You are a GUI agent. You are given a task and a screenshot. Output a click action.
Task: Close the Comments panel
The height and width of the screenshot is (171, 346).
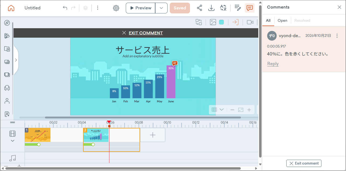(x=340, y=7)
